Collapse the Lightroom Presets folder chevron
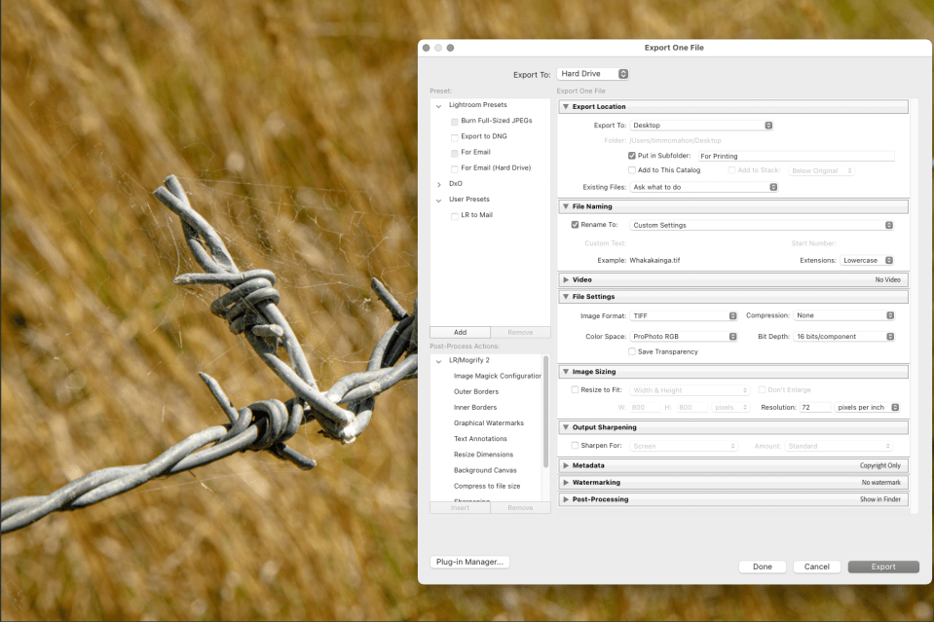Viewport: 934px width, 622px height. tap(439, 105)
